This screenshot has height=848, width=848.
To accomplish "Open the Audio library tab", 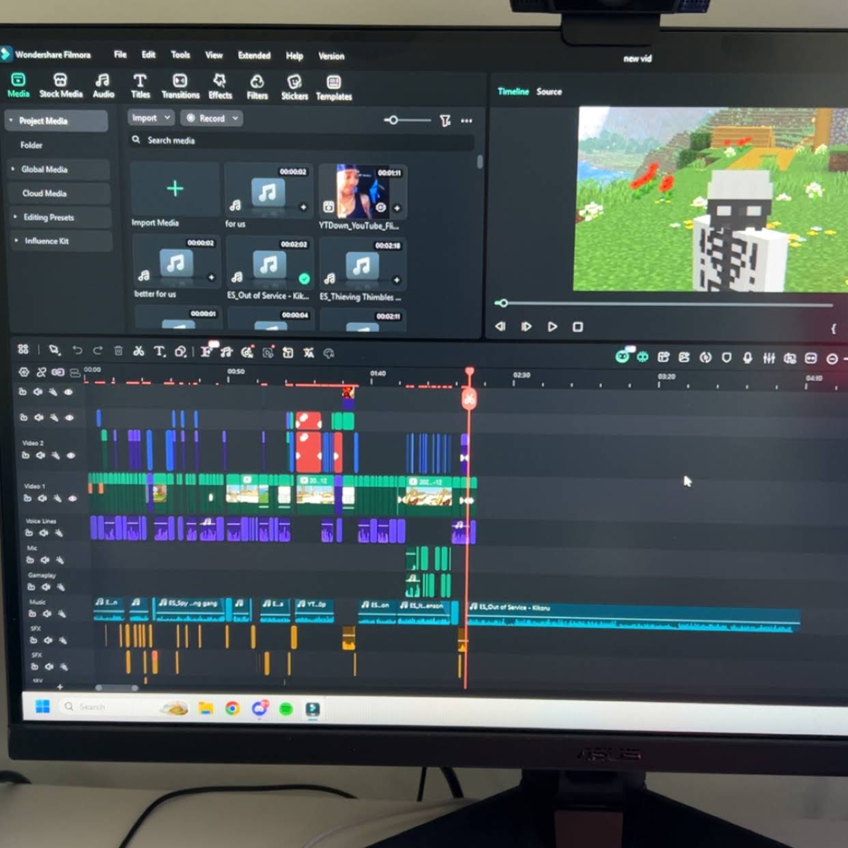I will point(103,86).
